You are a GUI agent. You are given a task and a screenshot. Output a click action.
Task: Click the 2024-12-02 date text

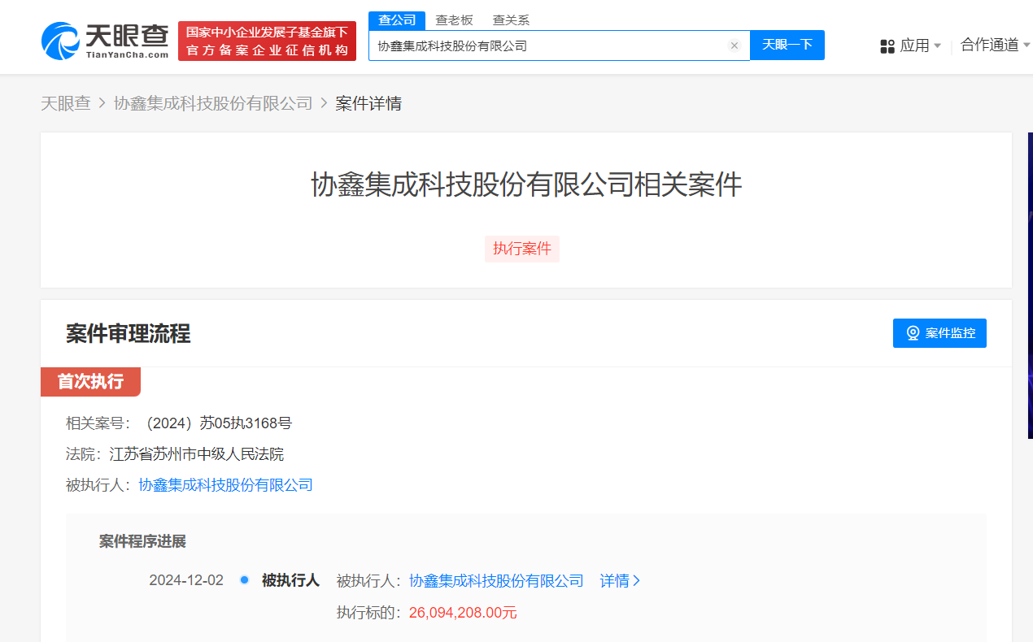[186, 581]
